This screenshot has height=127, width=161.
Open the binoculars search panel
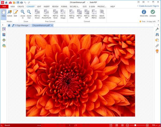click(x=157, y=35)
